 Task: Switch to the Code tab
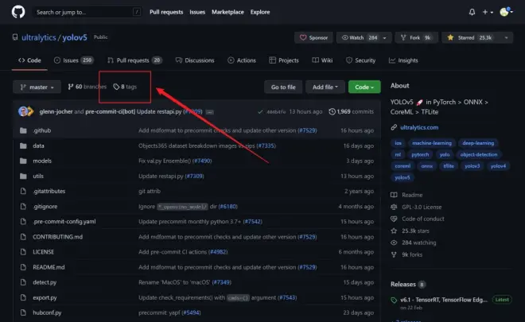tap(29, 60)
